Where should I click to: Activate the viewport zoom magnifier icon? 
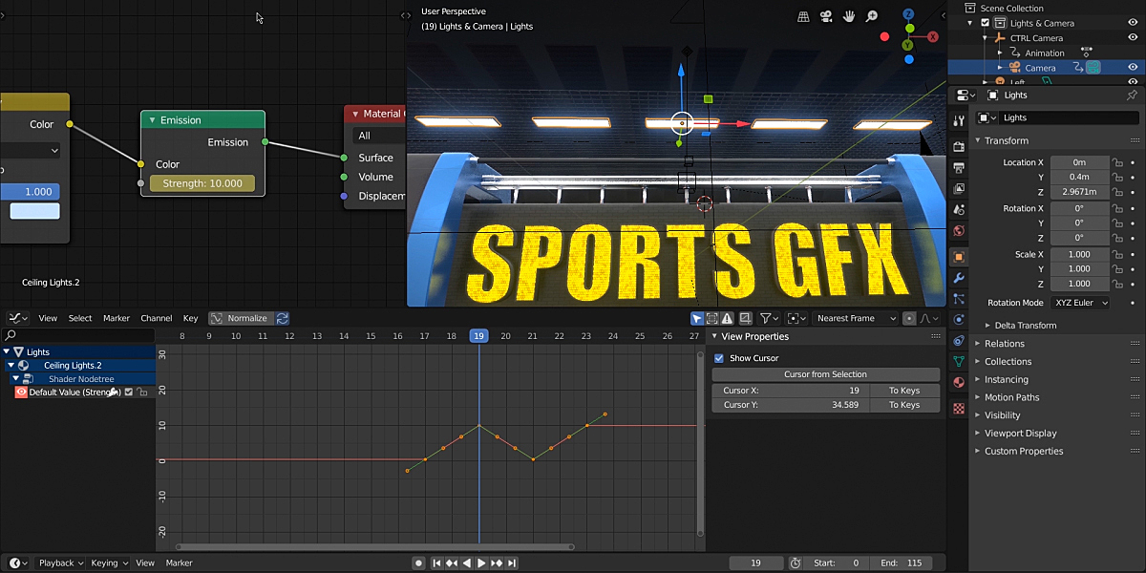(x=870, y=15)
